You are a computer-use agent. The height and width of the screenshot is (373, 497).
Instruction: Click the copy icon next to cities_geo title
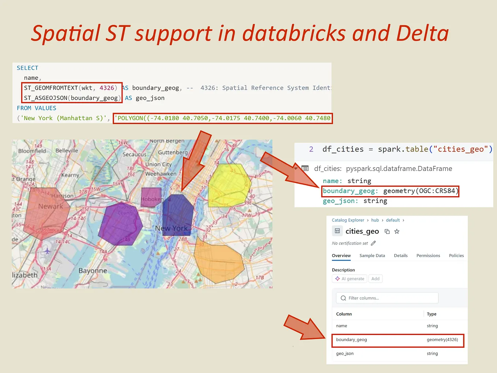coord(387,231)
